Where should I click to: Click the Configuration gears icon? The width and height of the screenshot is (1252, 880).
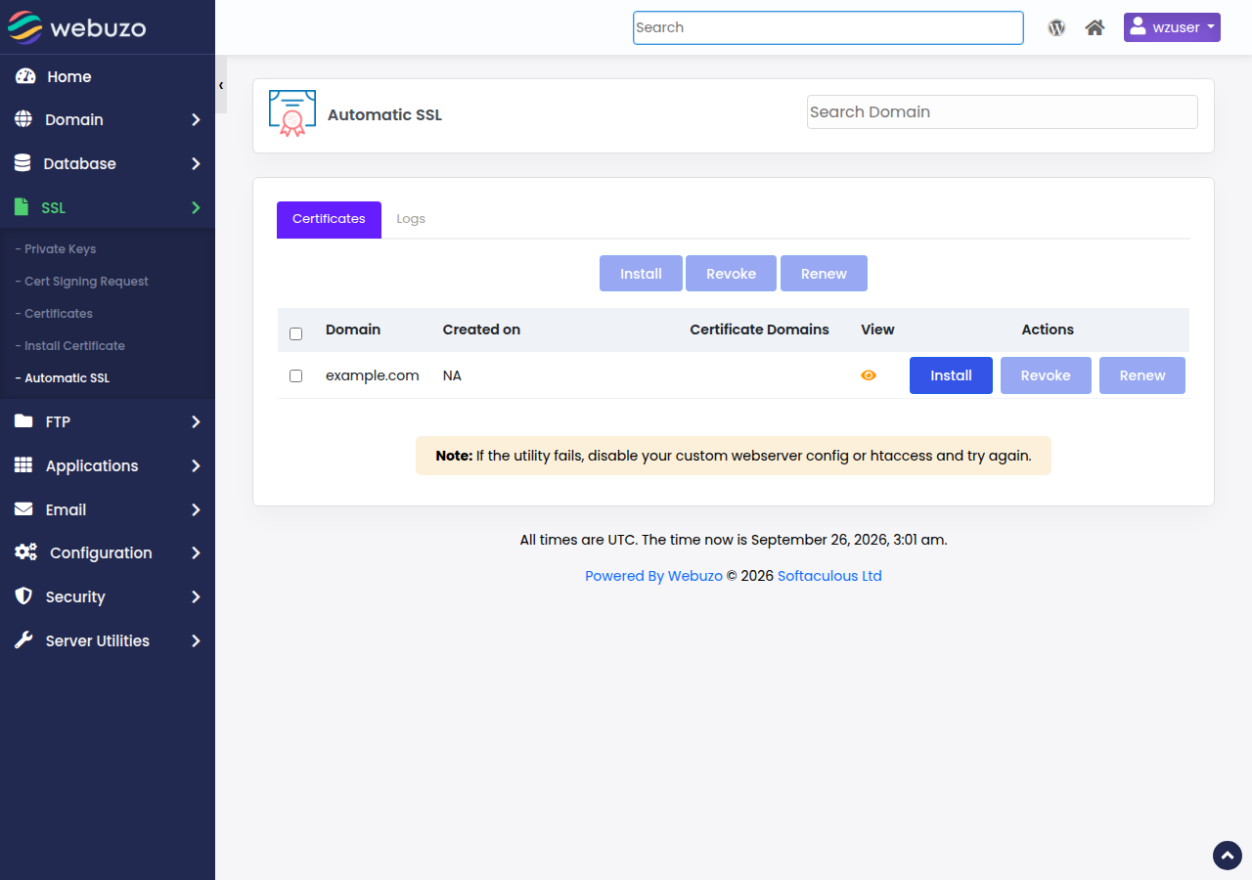(x=25, y=552)
